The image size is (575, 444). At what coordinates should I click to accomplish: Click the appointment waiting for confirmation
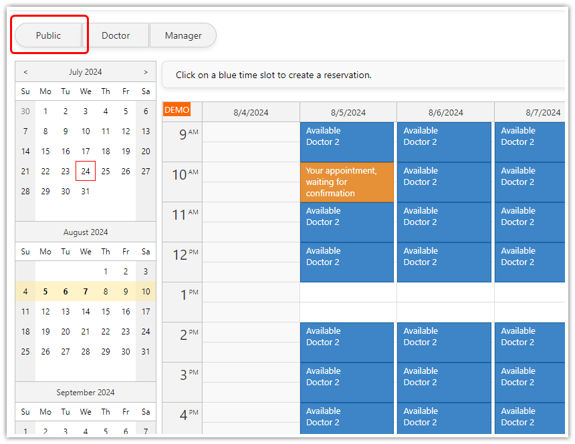(x=346, y=182)
